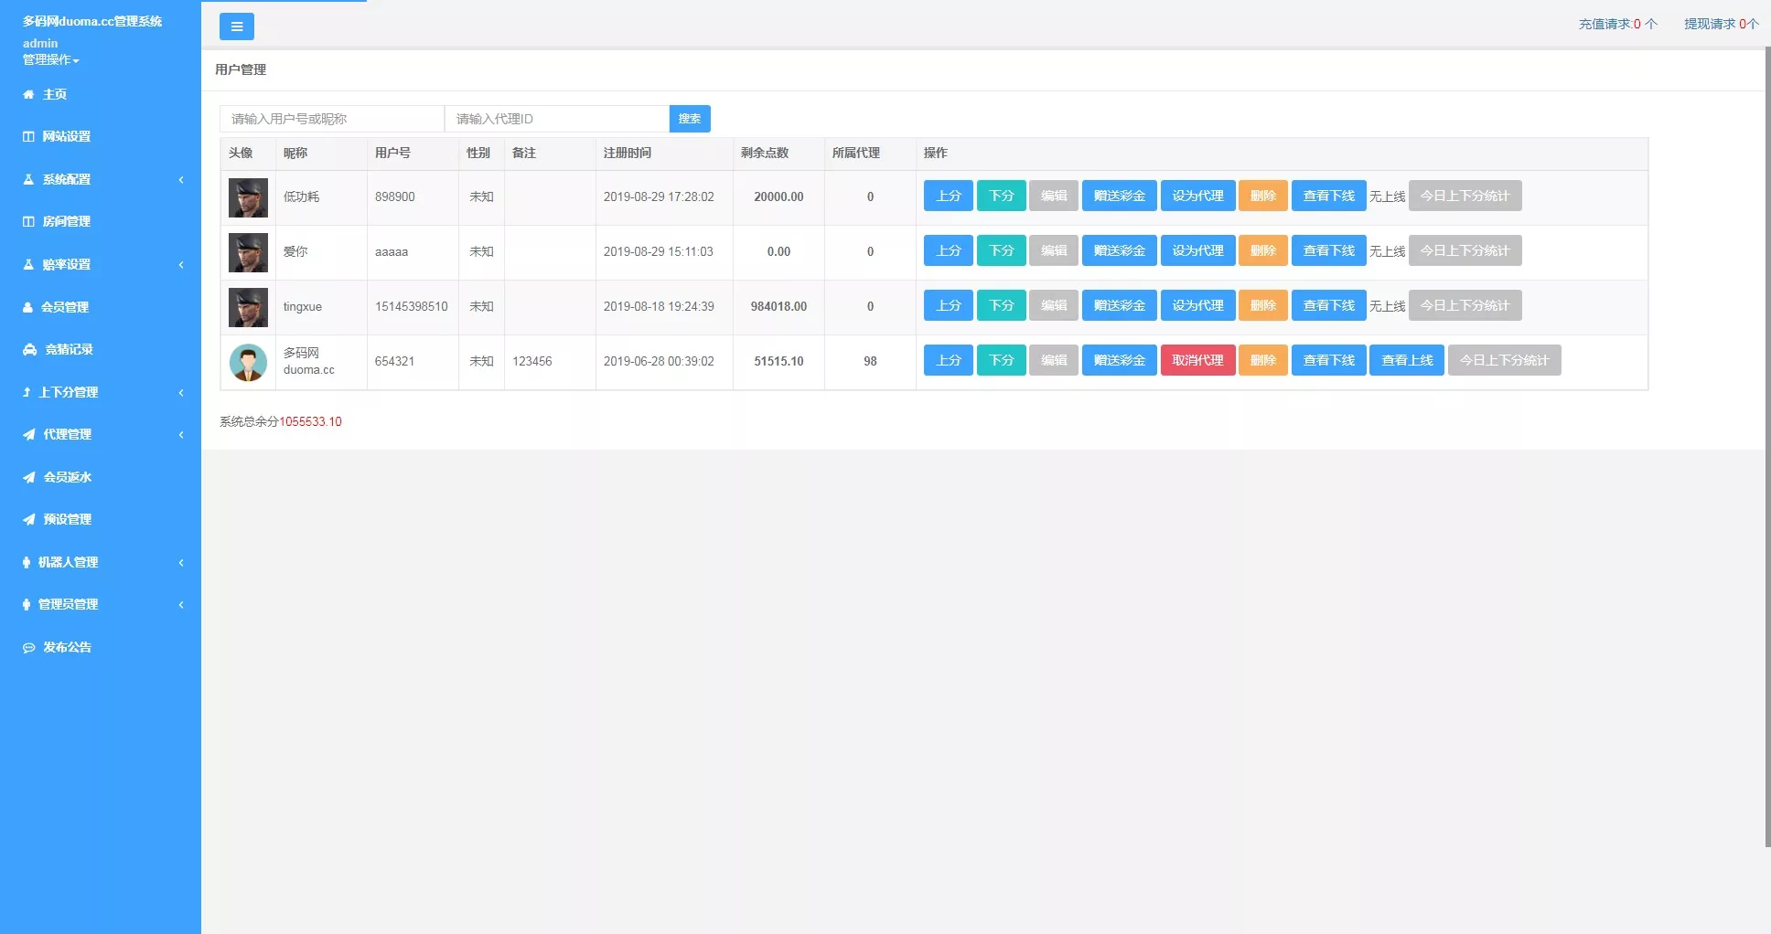1771x934 pixels.
Task: Click the 系统总余分 red total link
Action: coord(311,421)
